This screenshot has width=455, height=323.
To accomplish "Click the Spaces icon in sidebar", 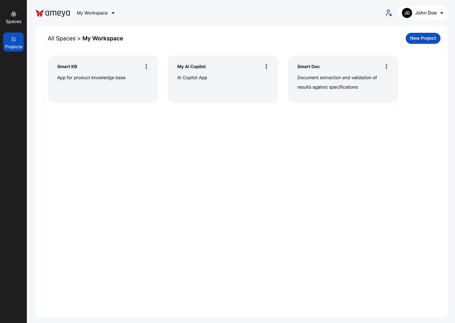I will coord(14,14).
